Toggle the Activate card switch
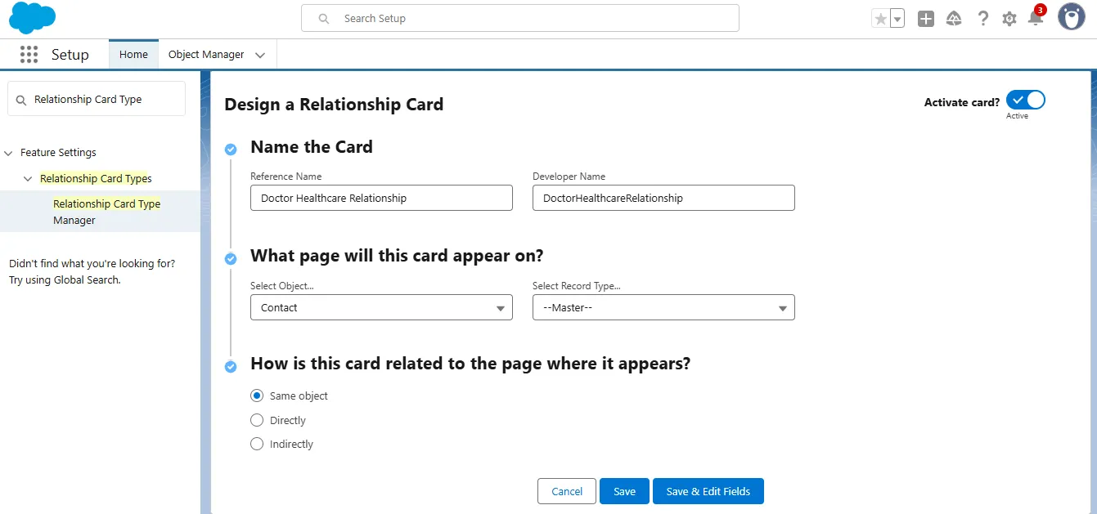The height and width of the screenshot is (514, 1097). (x=1026, y=101)
